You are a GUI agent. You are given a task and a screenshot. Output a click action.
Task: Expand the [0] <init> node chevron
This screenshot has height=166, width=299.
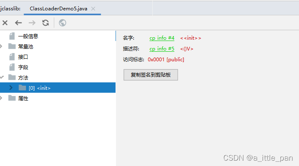(11, 88)
